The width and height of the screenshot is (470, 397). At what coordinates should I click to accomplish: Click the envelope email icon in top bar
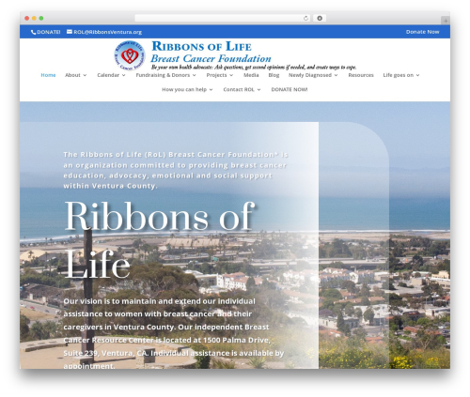pyautogui.click(x=70, y=32)
